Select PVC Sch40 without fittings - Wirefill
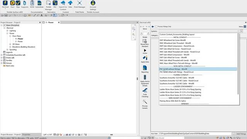247x139 pixels. click(198, 69)
